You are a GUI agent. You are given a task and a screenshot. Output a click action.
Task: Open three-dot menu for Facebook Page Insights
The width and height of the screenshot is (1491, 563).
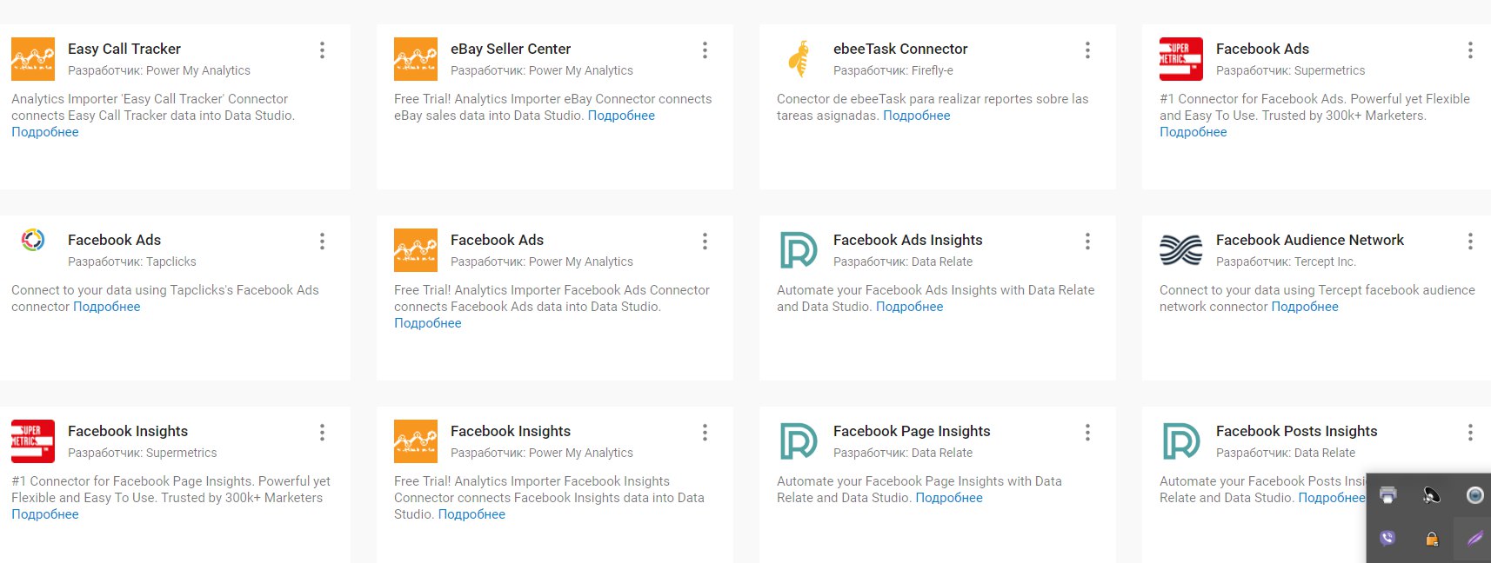point(1087,433)
